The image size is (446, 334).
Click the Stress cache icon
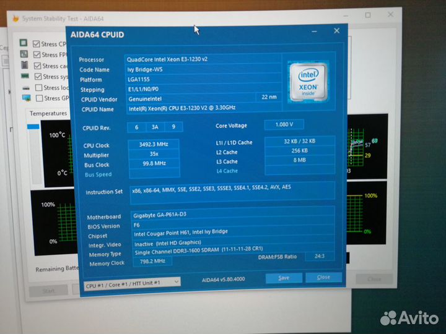click(x=24, y=65)
